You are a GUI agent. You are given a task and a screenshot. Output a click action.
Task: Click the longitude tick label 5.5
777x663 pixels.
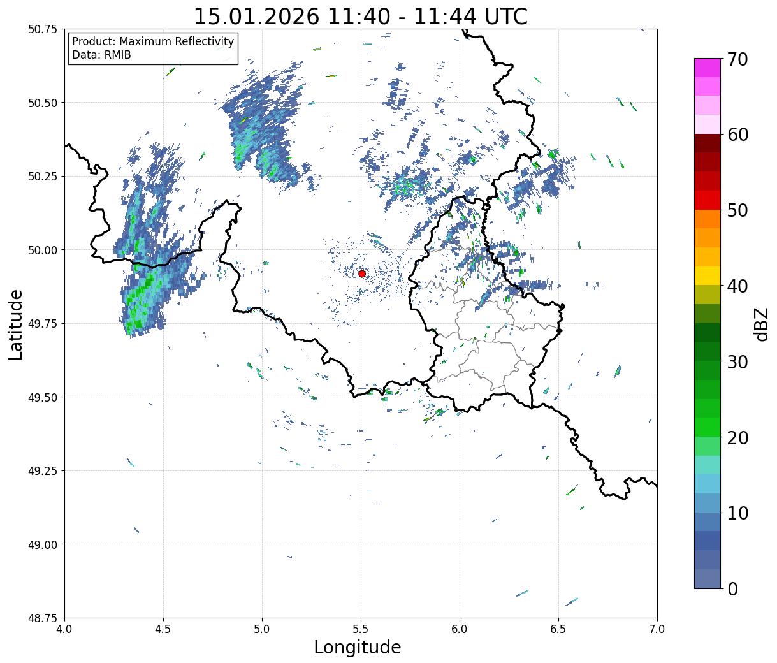tap(361, 629)
